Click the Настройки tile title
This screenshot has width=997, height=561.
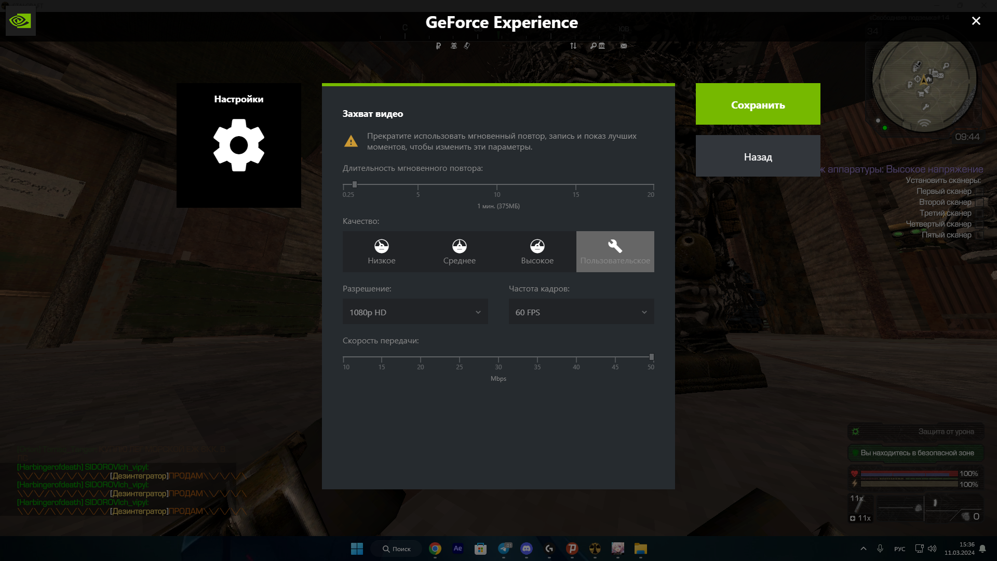tap(239, 99)
